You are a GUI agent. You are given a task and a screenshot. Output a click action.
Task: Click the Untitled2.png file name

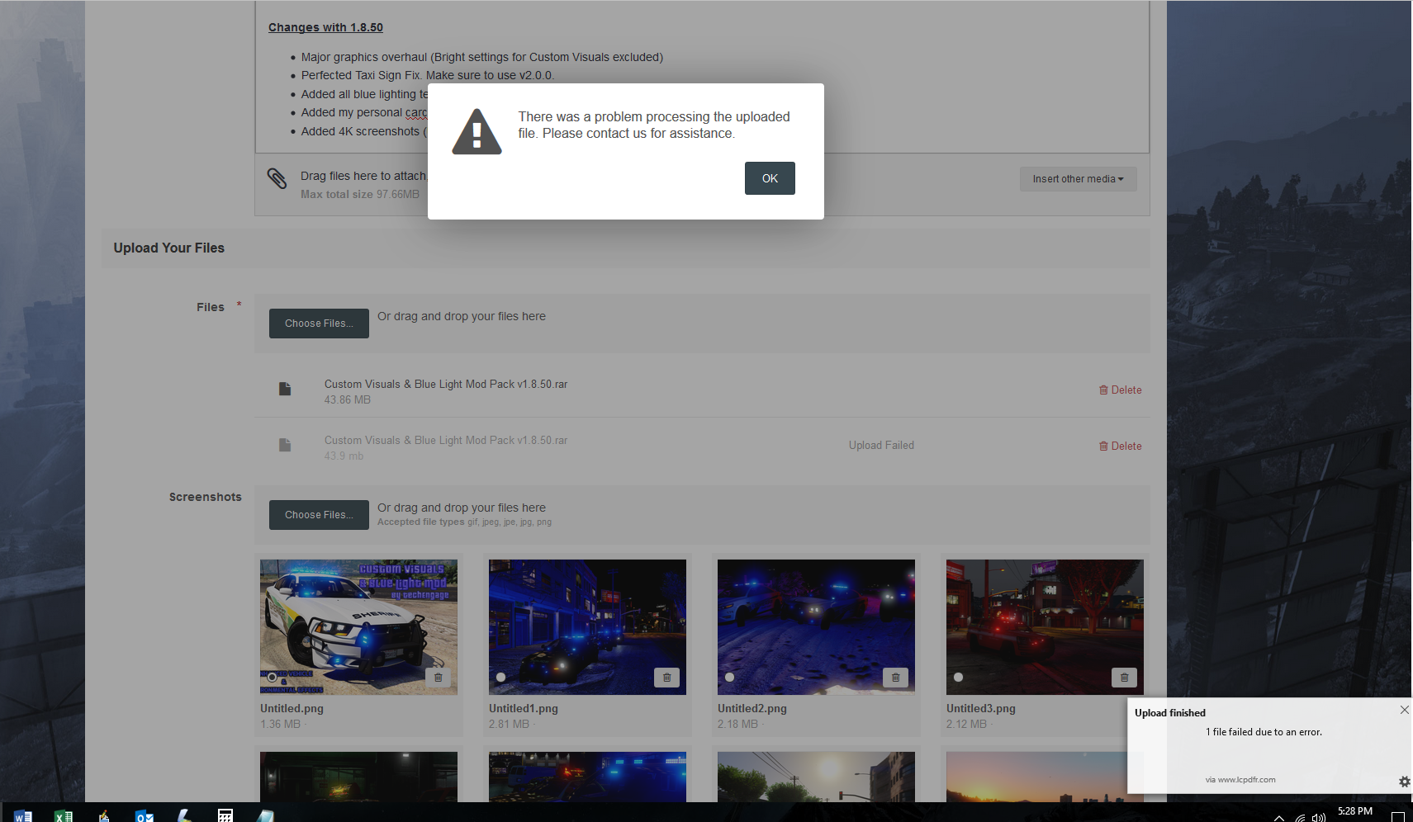(x=752, y=708)
